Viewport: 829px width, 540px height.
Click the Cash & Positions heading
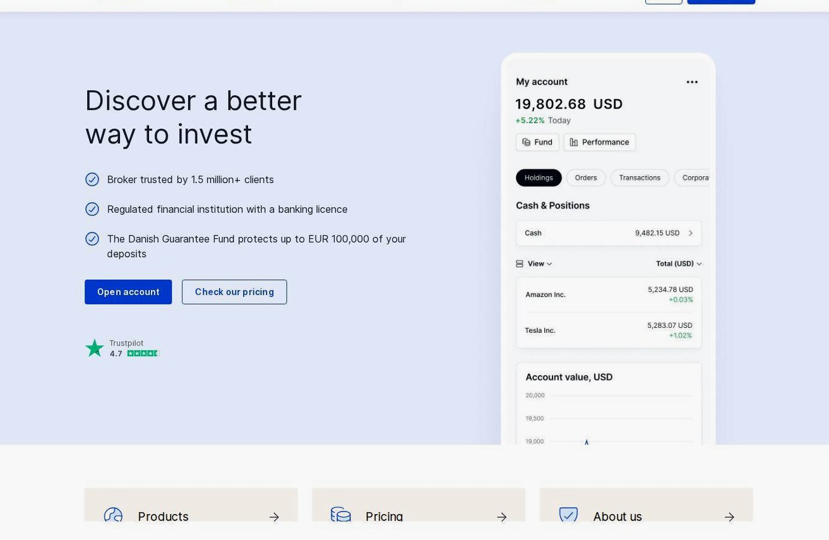pos(552,205)
